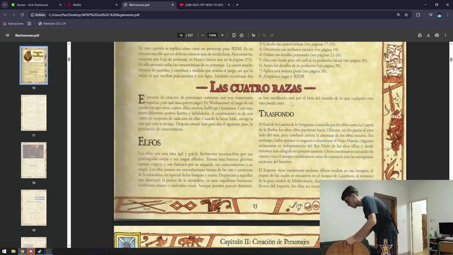
Task: Zoom in with the plus icon
Action: (x=222, y=35)
